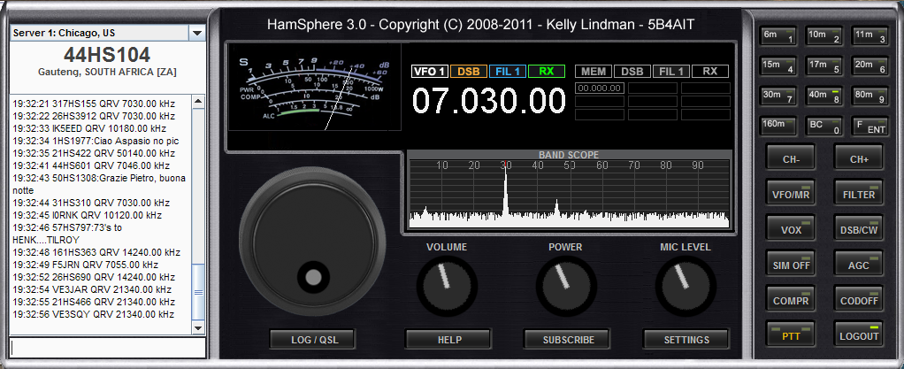Tune to the 160m band

pyautogui.click(x=778, y=126)
